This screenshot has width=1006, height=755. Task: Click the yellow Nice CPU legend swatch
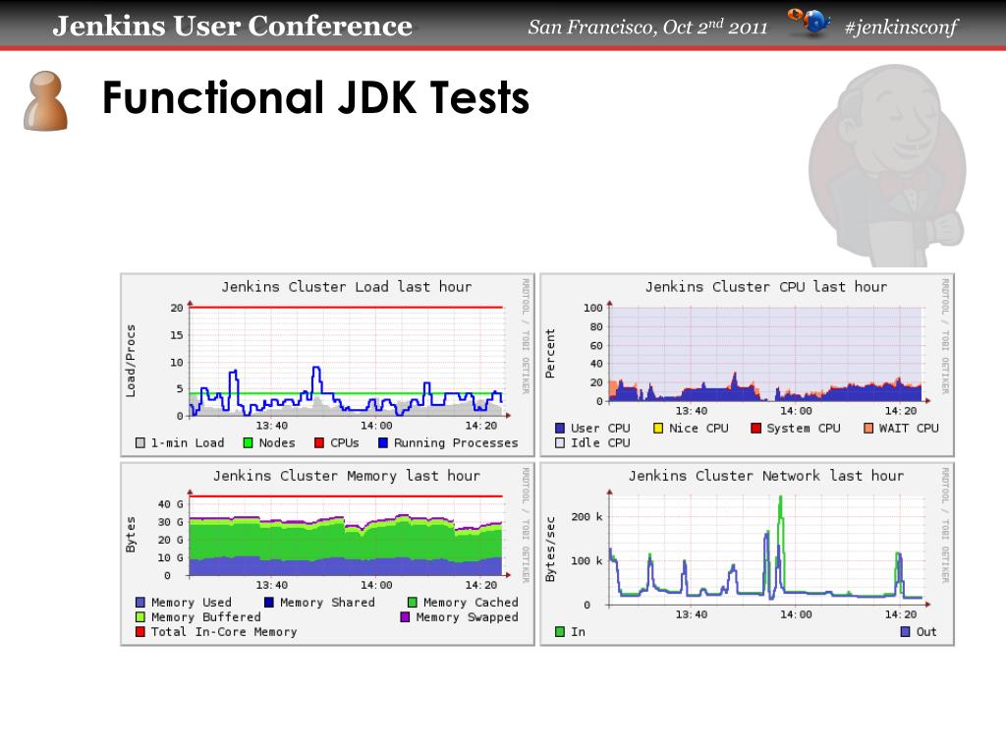click(x=658, y=429)
